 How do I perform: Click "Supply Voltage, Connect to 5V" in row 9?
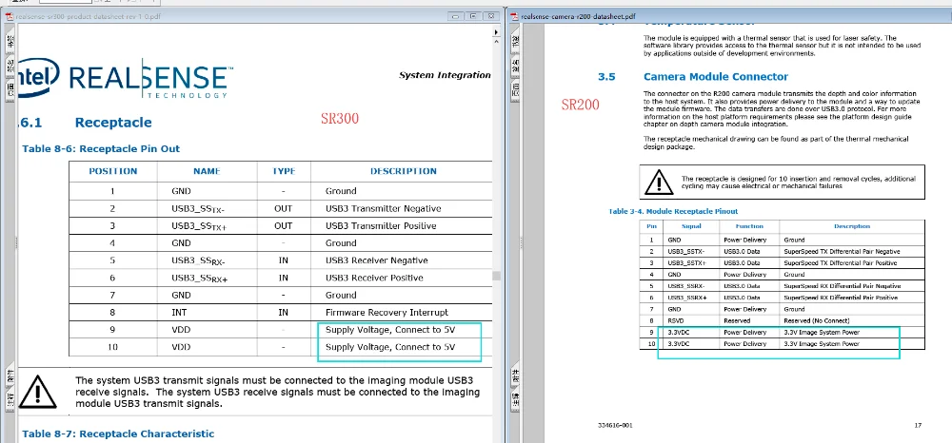pos(390,330)
